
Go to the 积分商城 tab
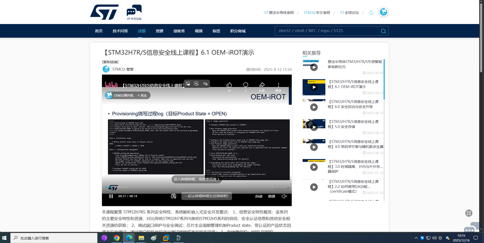[x=238, y=31]
